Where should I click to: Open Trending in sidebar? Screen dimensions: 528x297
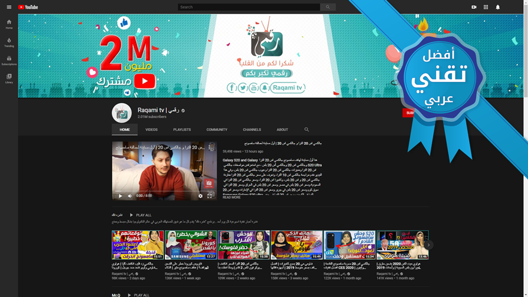pyautogui.click(x=9, y=42)
